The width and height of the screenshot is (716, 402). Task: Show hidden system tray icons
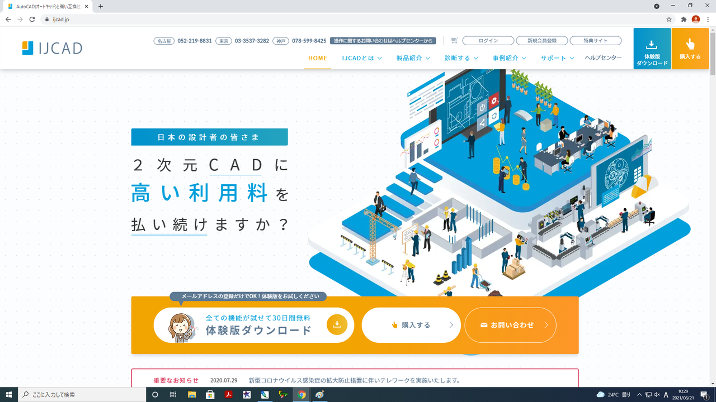(640, 394)
